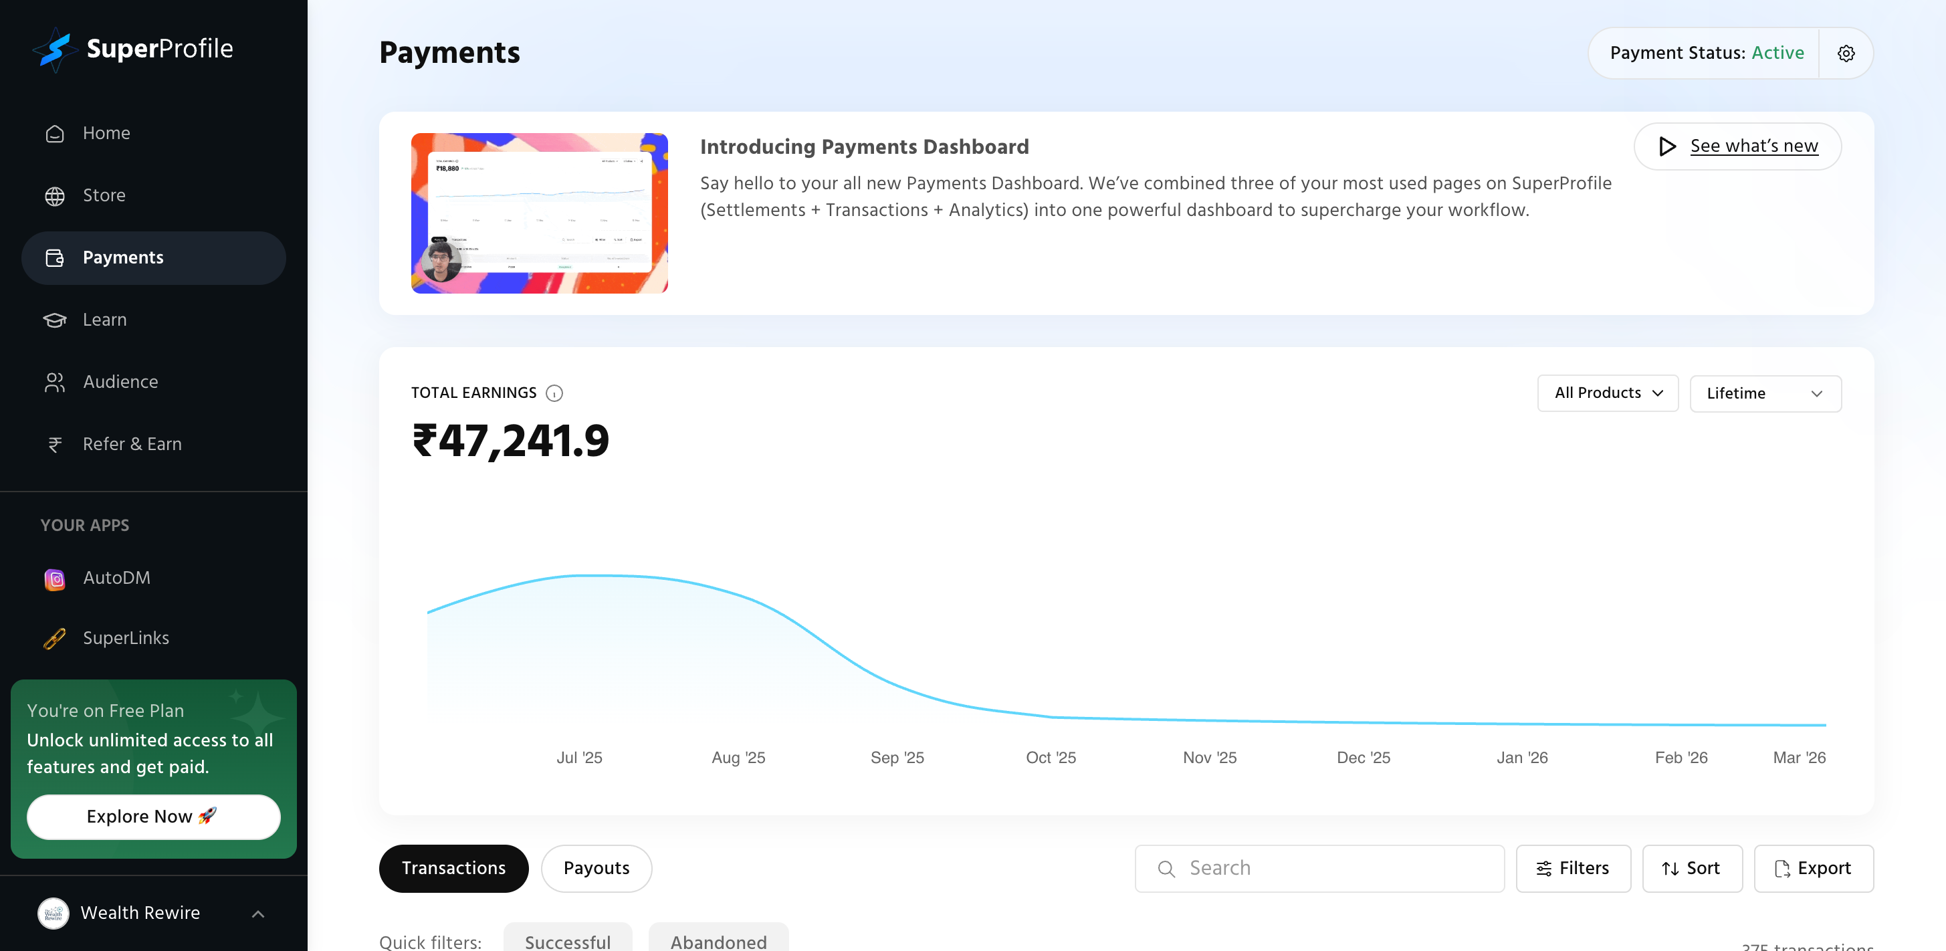Open AutoDM app from sidebar
Viewport: 1946px width, 951px height.
click(x=116, y=578)
